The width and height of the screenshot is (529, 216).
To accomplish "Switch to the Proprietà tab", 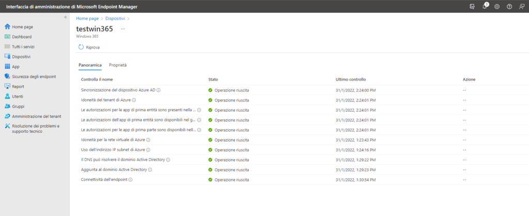I will click(118, 65).
